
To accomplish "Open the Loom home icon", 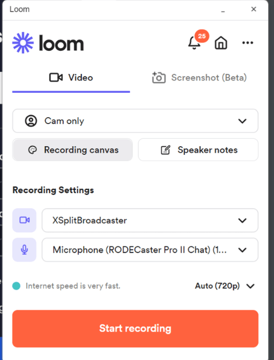I will (x=221, y=43).
